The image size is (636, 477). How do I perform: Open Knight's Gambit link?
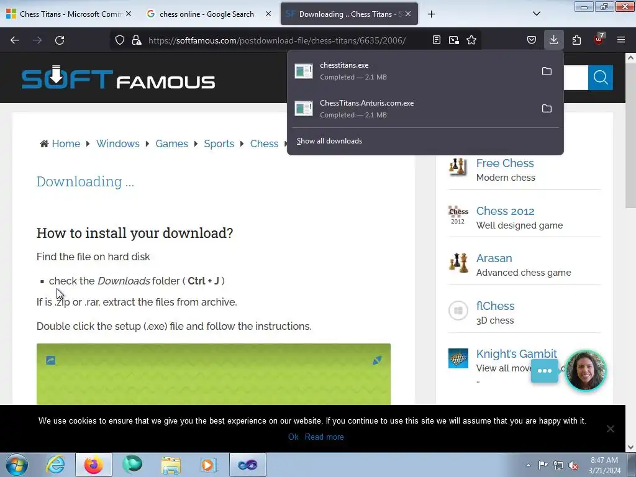point(516,353)
